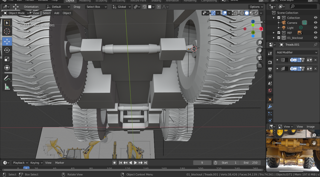Screen dimensions: 320x177
Task: Open the View Layer properties tab
Action: [x=270, y=76]
